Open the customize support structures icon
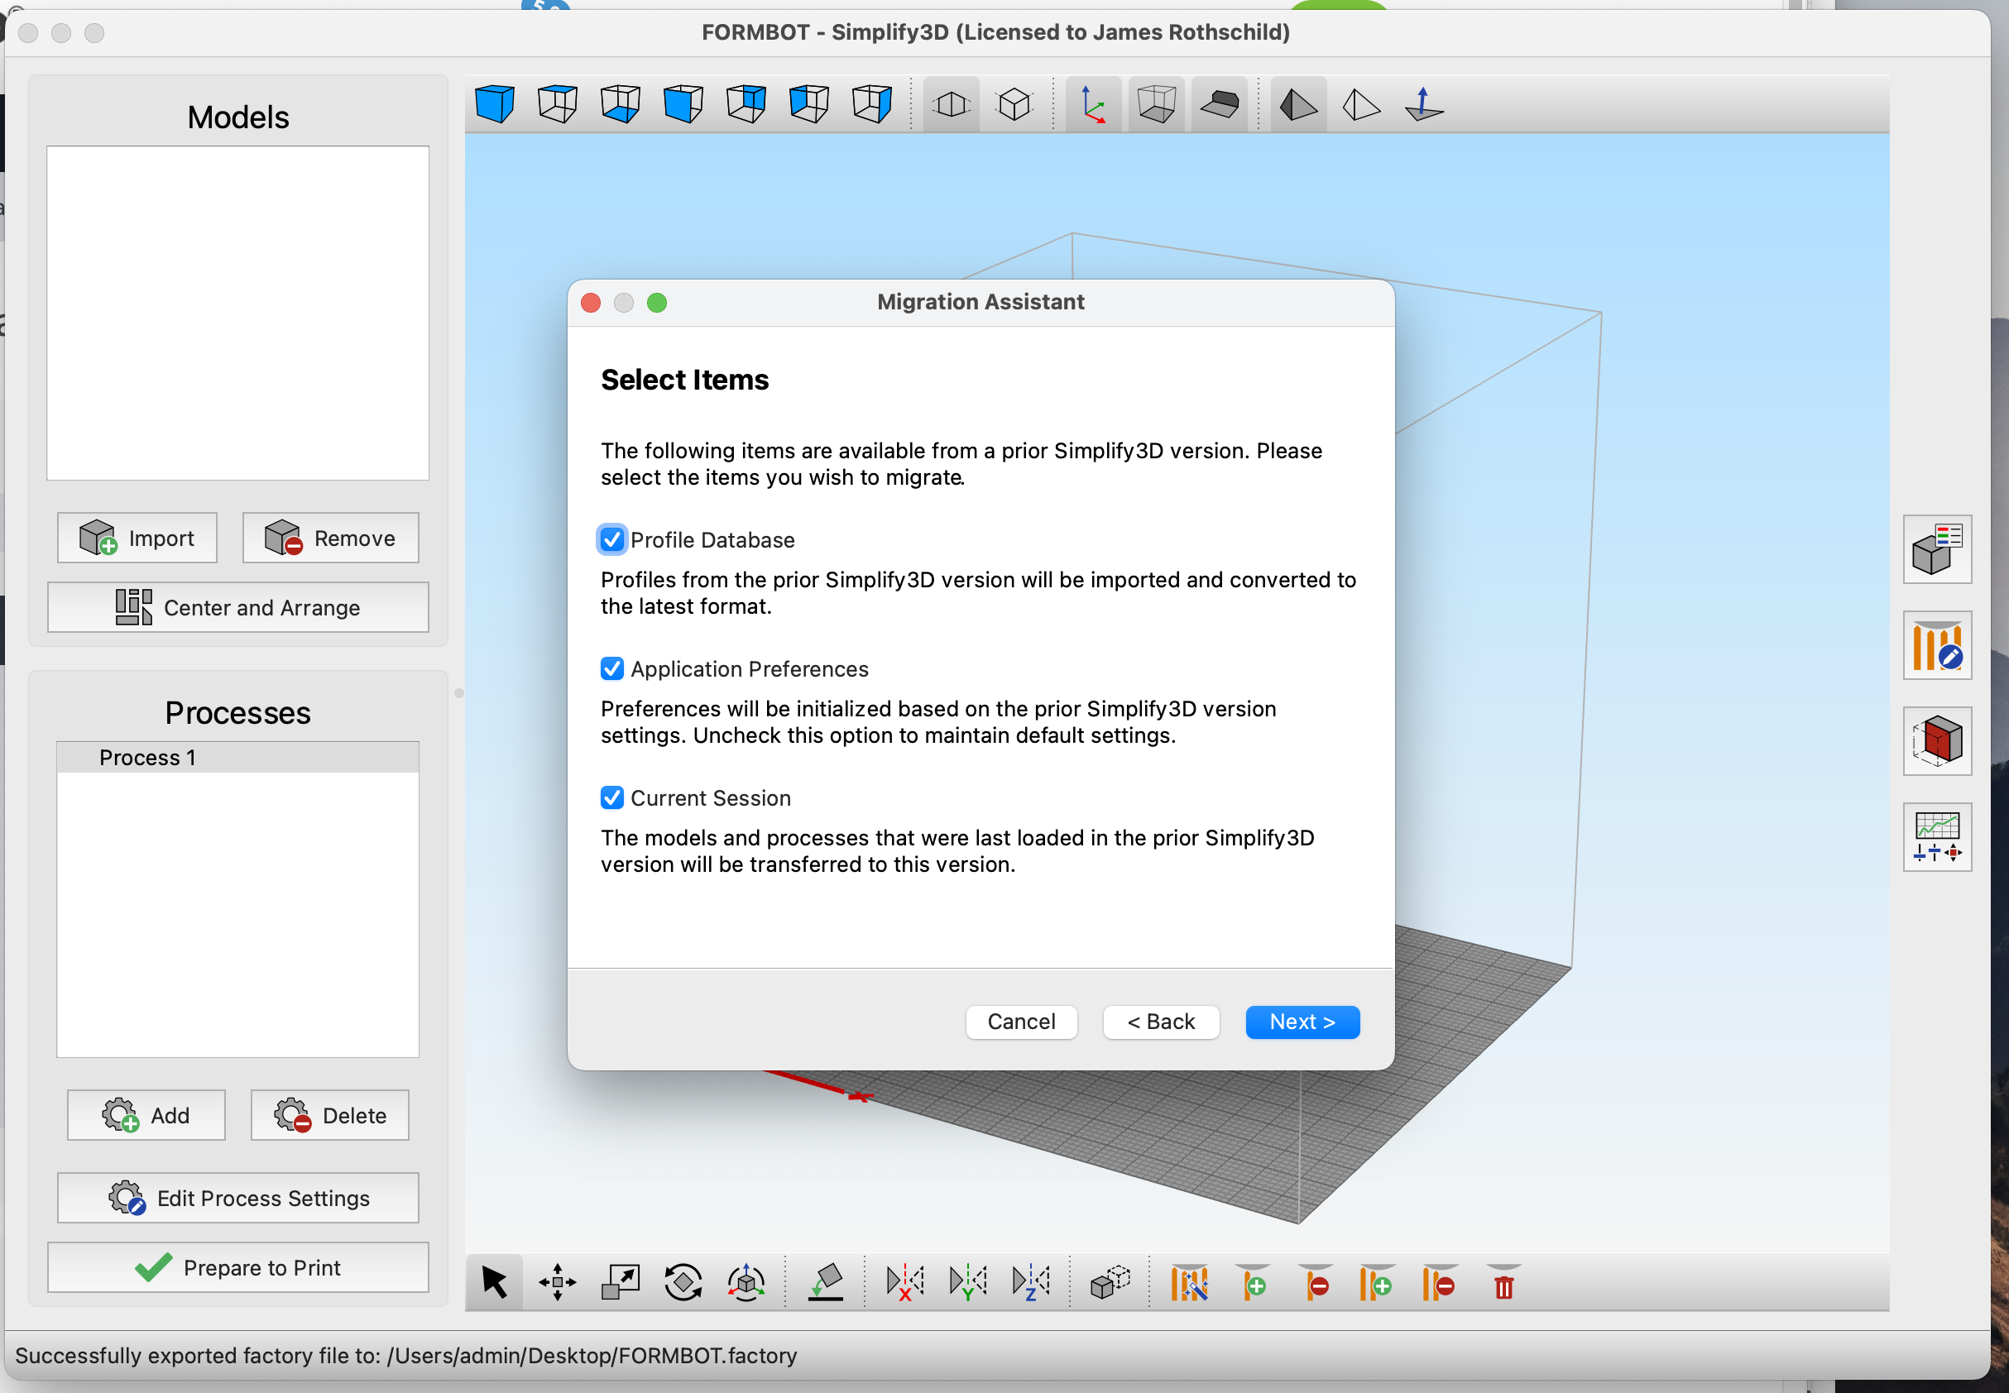 coord(1937,645)
